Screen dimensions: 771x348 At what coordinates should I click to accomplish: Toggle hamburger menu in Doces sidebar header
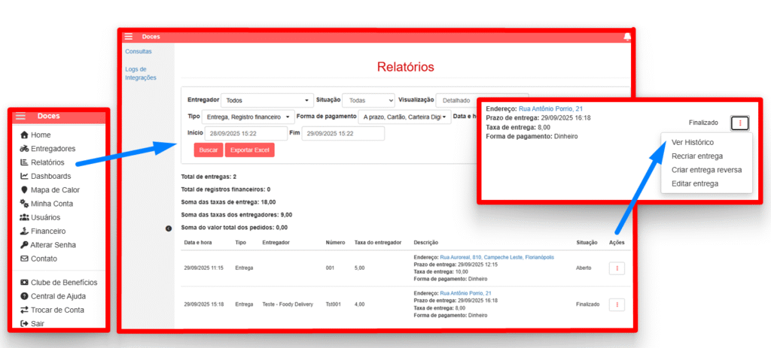click(x=21, y=117)
